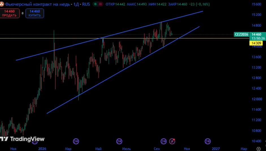Click the МИН 14 422 low value
This screenshot has width=266, height=151.
[x=157, y=4]
